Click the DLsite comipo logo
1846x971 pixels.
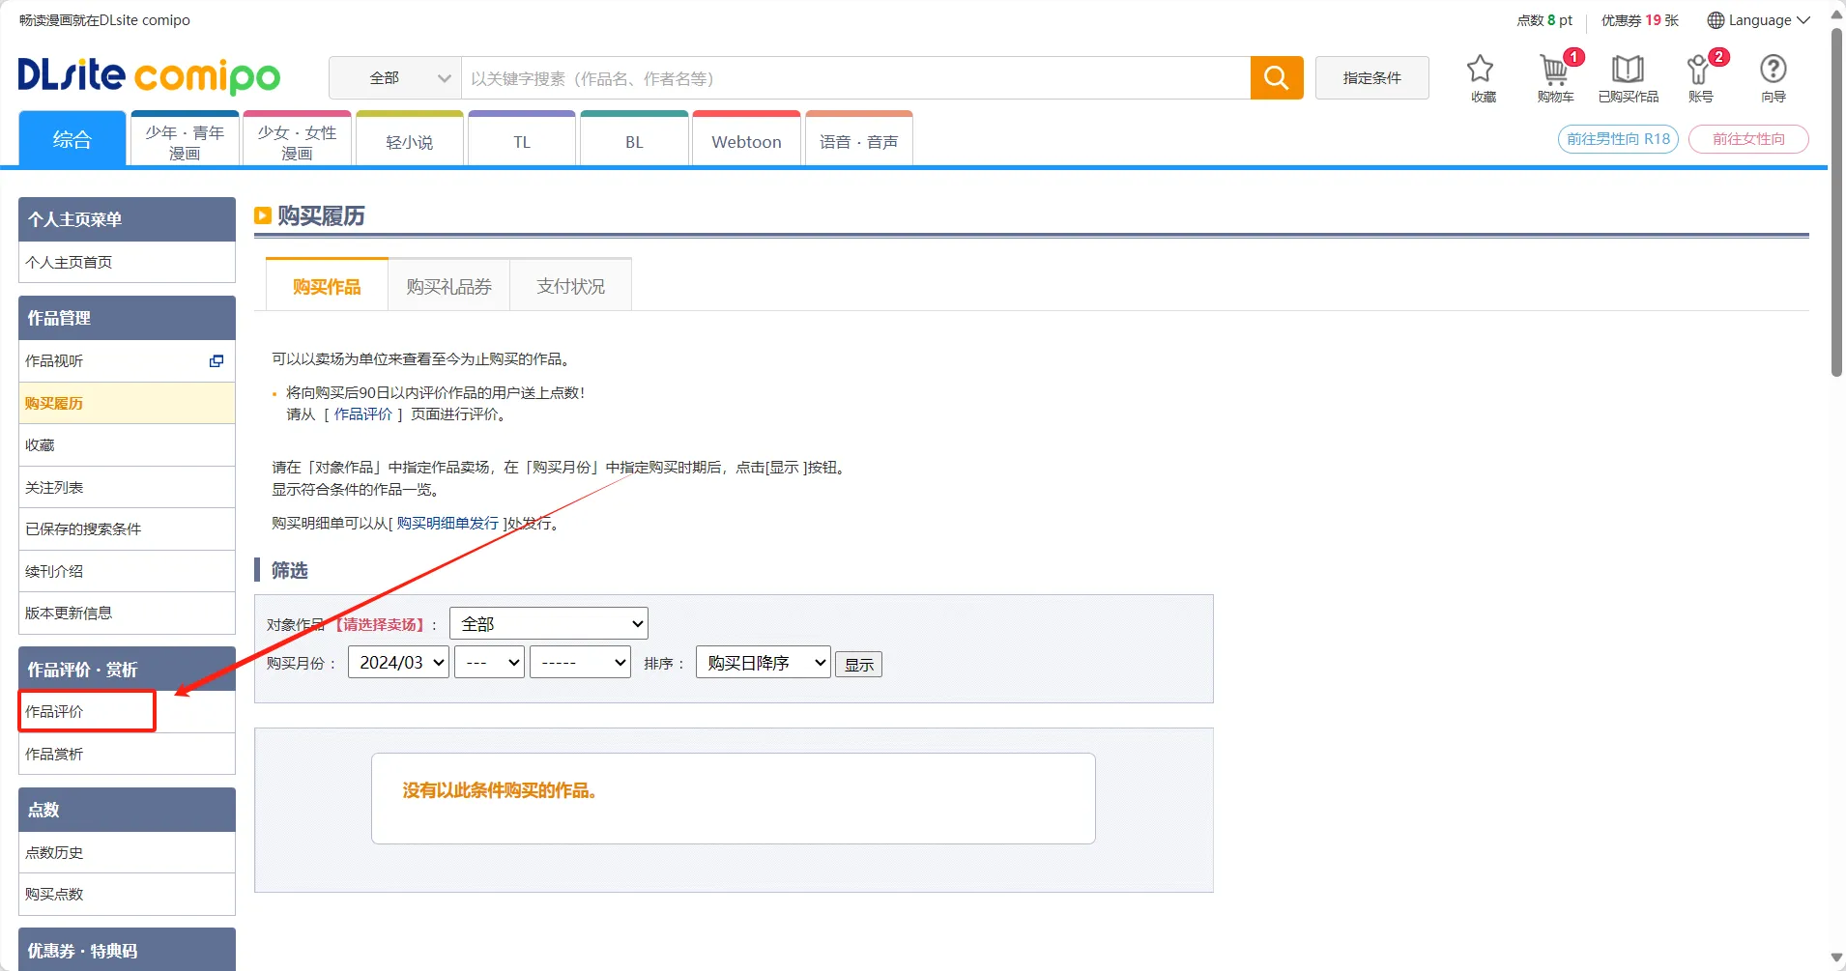[x=149, y=76]
